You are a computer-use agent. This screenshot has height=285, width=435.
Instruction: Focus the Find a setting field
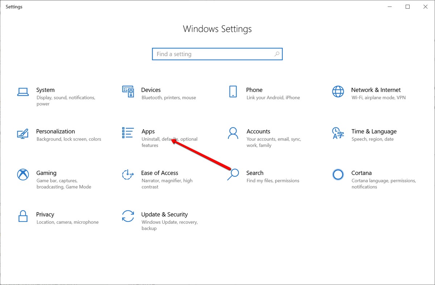(217, 54)
